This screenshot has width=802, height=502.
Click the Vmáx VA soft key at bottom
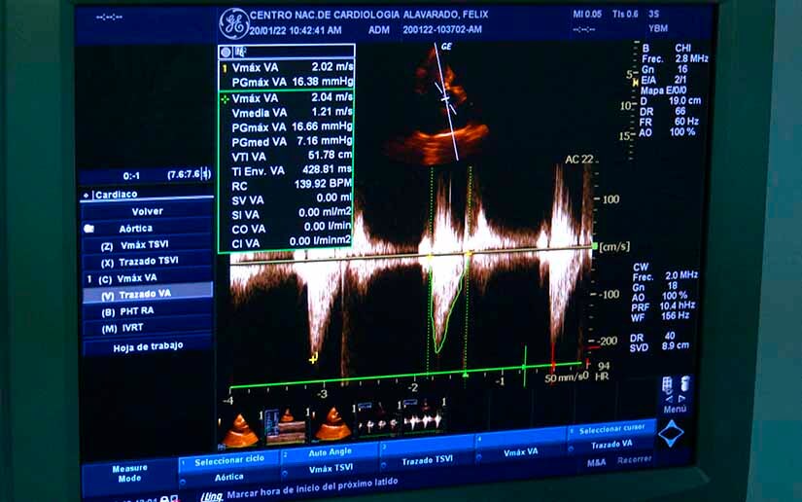click(521, 452)
